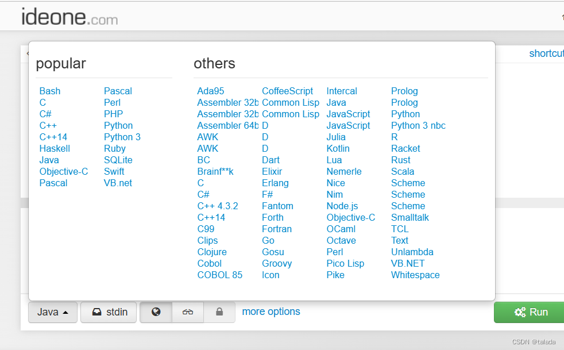Select Go as the language
The image size is (564, 350).
point(268,241)
